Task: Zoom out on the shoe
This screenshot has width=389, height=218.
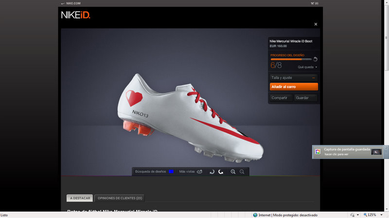Action: click(x=242, y=172)
